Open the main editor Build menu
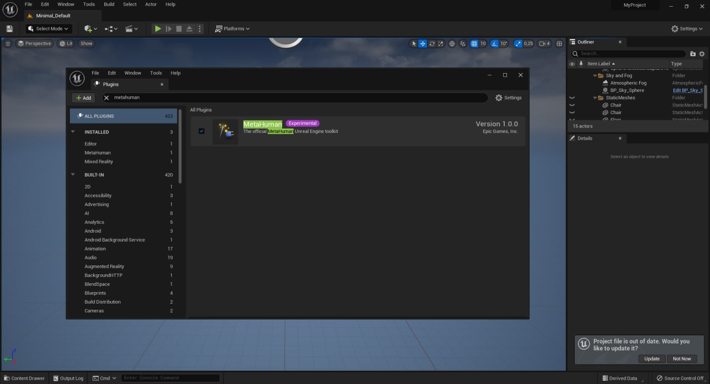Image resolution: width=710 pixels, height=384 pixels. click(109, 4)
